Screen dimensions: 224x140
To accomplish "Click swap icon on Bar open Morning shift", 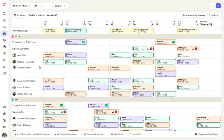I will click(113, 112).
